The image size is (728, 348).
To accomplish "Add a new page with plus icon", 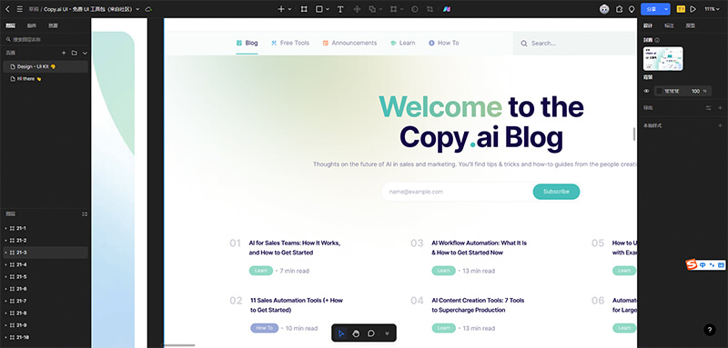I will coord(64,53).
